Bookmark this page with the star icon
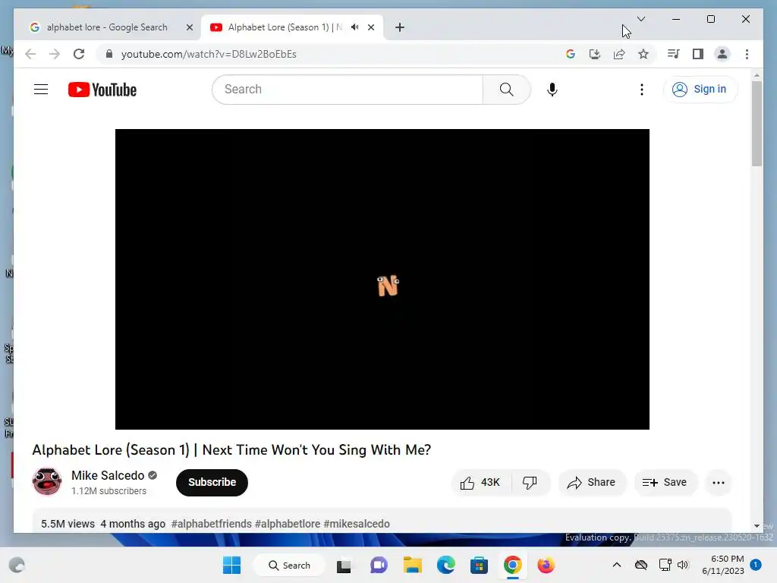Screen dimensions: 777x583 point(643,54)
